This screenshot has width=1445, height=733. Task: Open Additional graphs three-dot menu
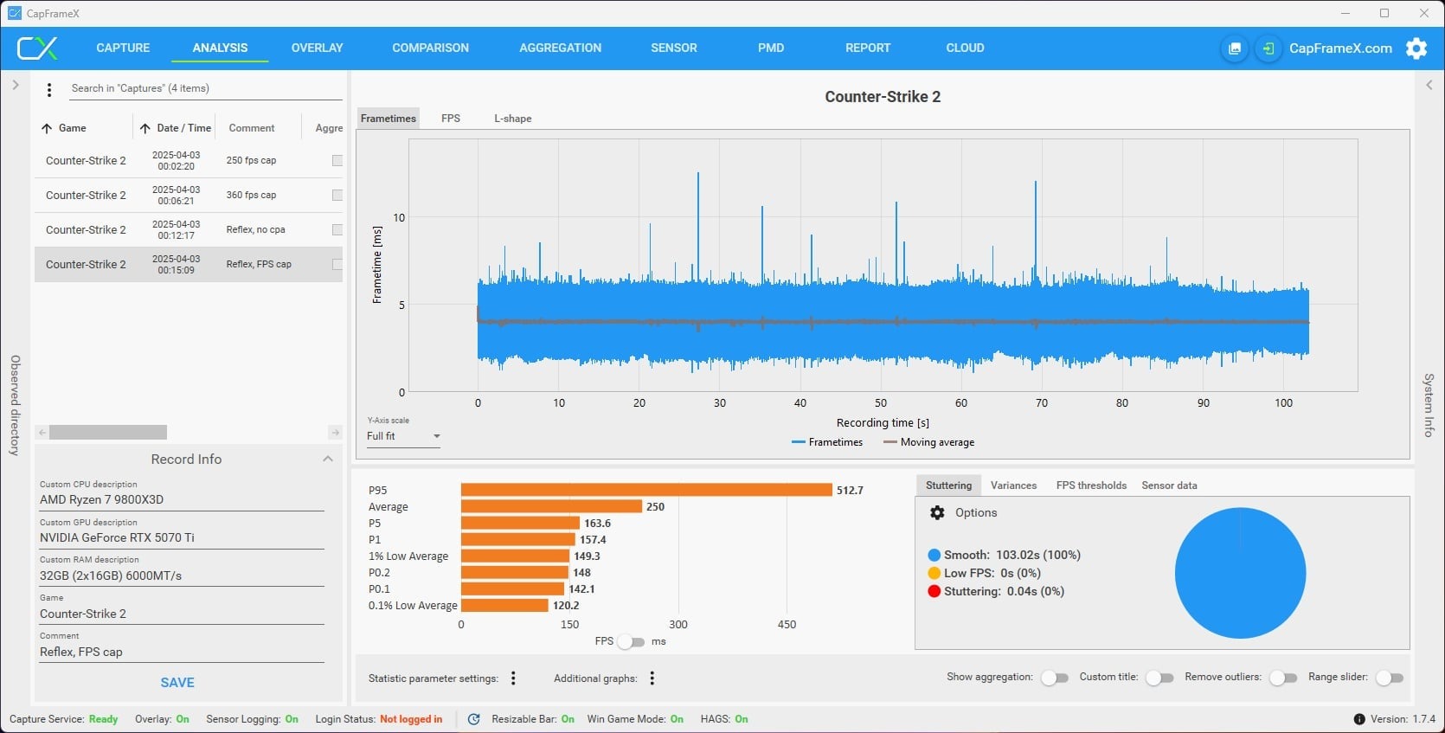(652, 678)
